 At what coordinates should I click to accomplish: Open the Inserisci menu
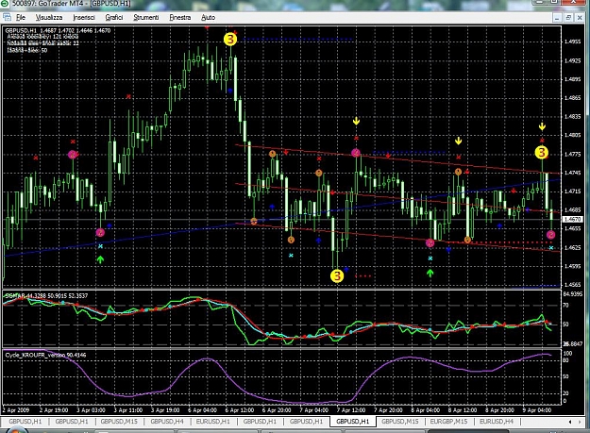(84, 17)
